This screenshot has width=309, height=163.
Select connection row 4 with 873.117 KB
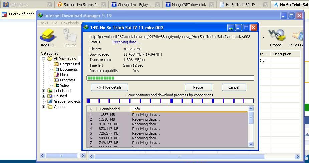[167, 129]
